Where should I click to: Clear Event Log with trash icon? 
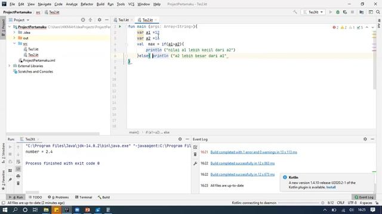[195, 155]
